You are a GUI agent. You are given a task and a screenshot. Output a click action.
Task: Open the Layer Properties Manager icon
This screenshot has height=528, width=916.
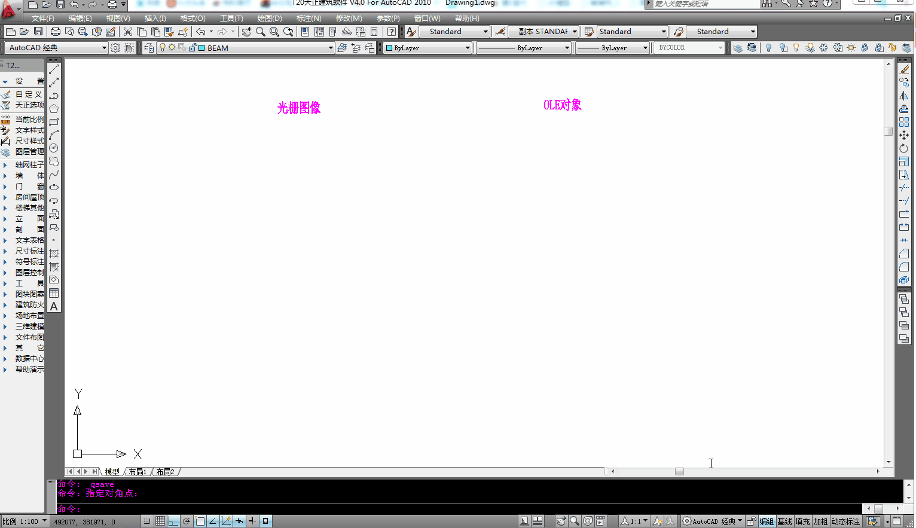tap(149, 48)
